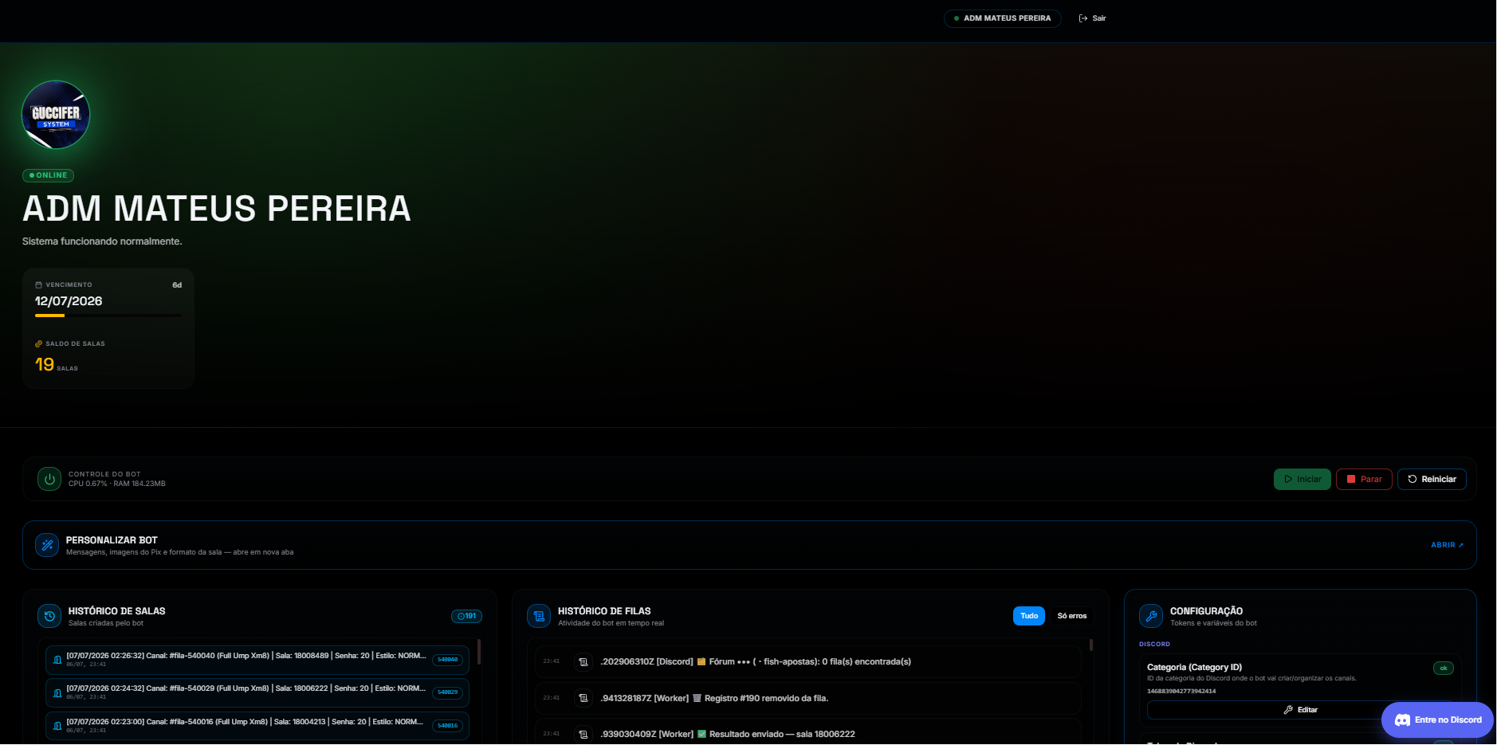The height and width of the screenshot is (745, 1497).
Task: Click the Configuração wrench icon
Action: coord(1151,616)
